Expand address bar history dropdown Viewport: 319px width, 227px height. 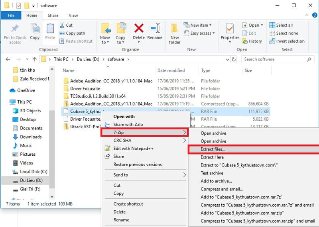(227, 59)
